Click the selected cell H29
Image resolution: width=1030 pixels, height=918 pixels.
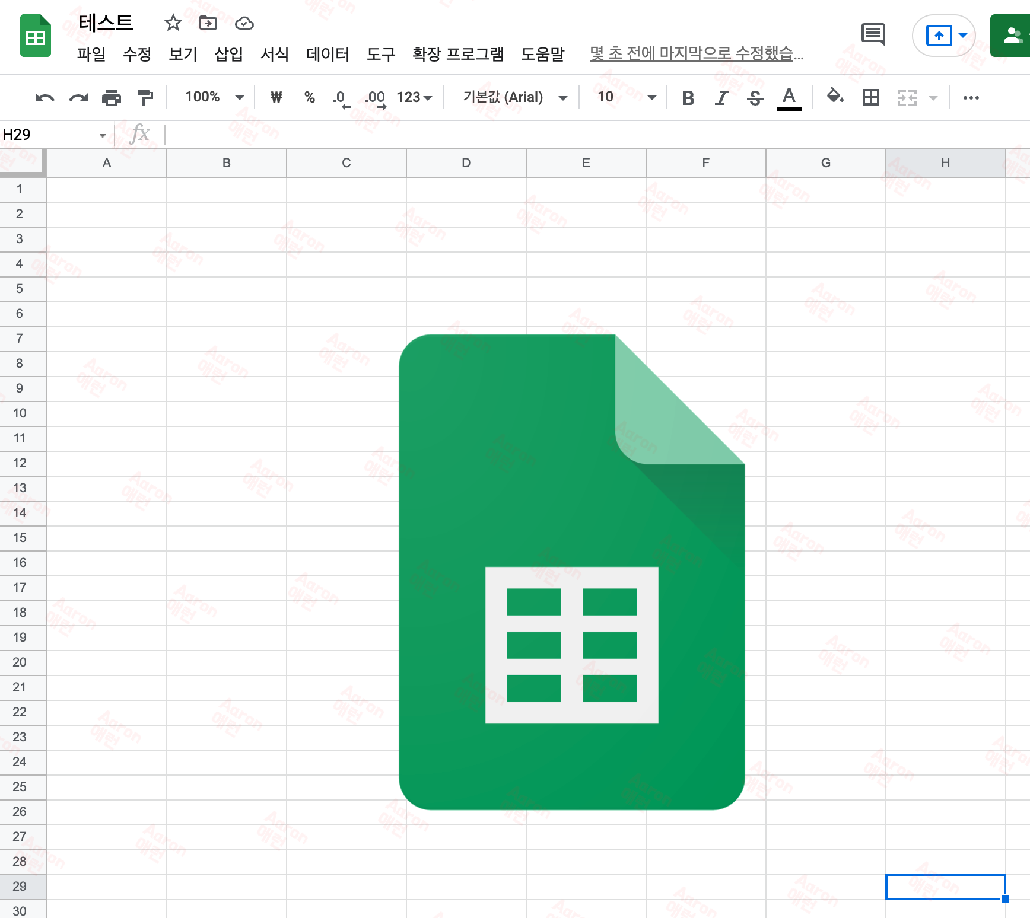tap(946, 887)
